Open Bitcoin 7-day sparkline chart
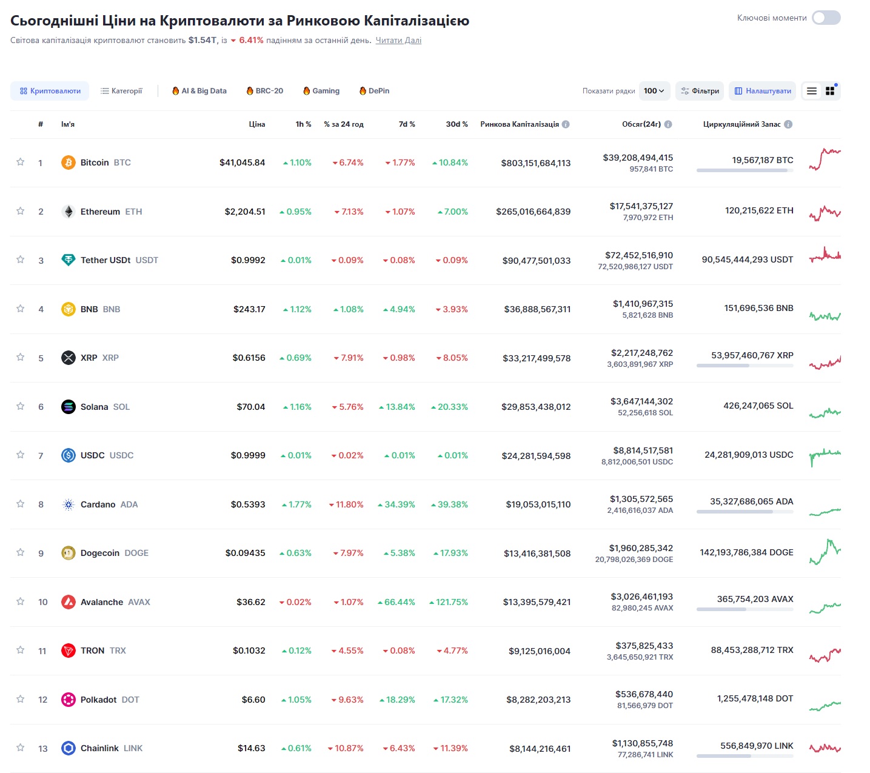 point(825,159)
